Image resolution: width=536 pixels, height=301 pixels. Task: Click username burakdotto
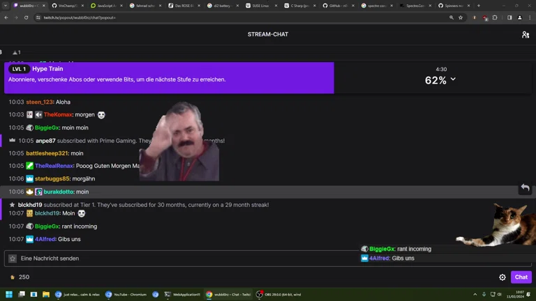click(59, 192)
